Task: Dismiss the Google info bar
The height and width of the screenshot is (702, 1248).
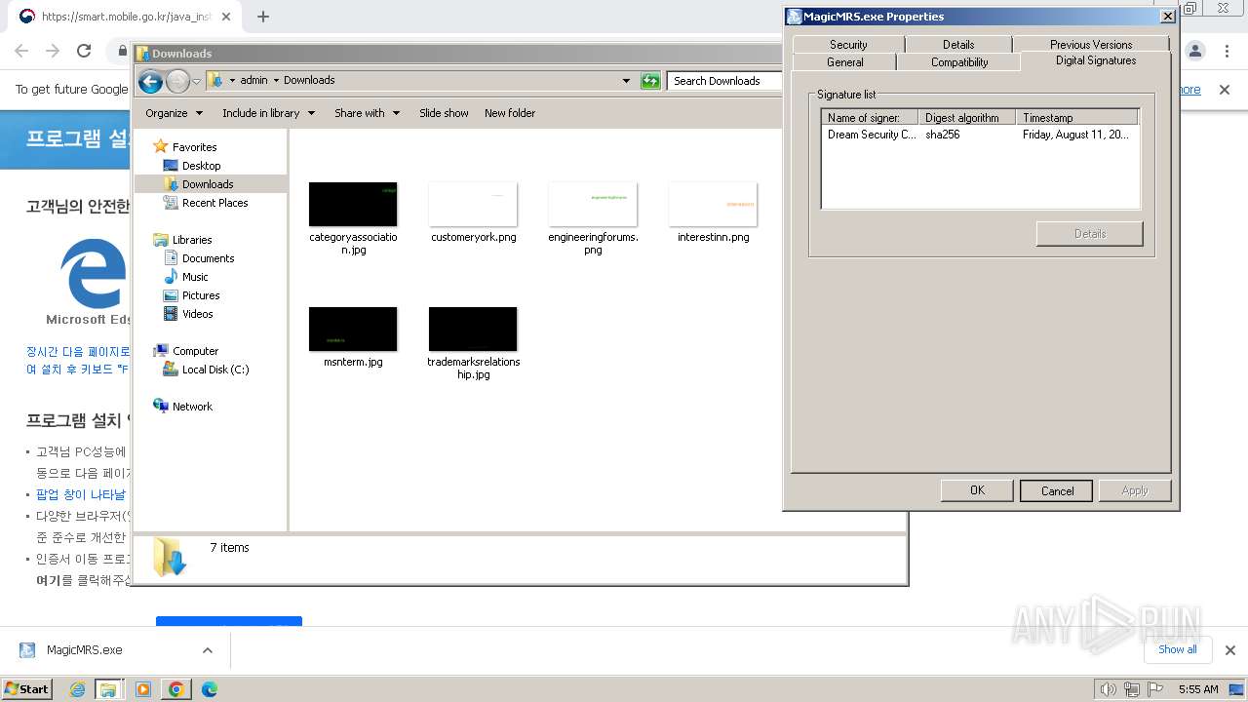Action: point(1225,90)
